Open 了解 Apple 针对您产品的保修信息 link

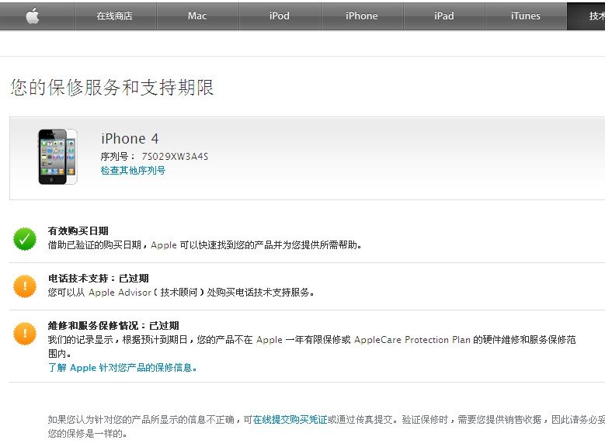pyautogui.click(x=123, y=368)
